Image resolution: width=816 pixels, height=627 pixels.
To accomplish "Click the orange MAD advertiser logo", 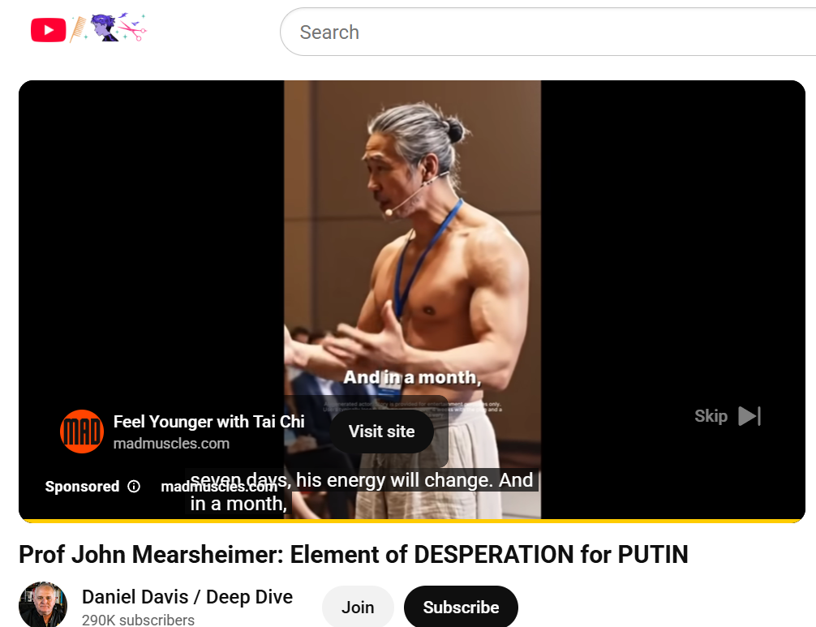I will [82, 432].
